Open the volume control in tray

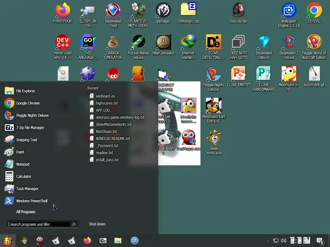pyautogui.click(x=284, y=241)
